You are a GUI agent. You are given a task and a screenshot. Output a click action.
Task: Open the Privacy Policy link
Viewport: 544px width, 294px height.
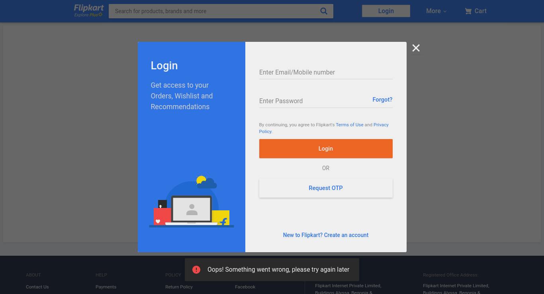381,125
